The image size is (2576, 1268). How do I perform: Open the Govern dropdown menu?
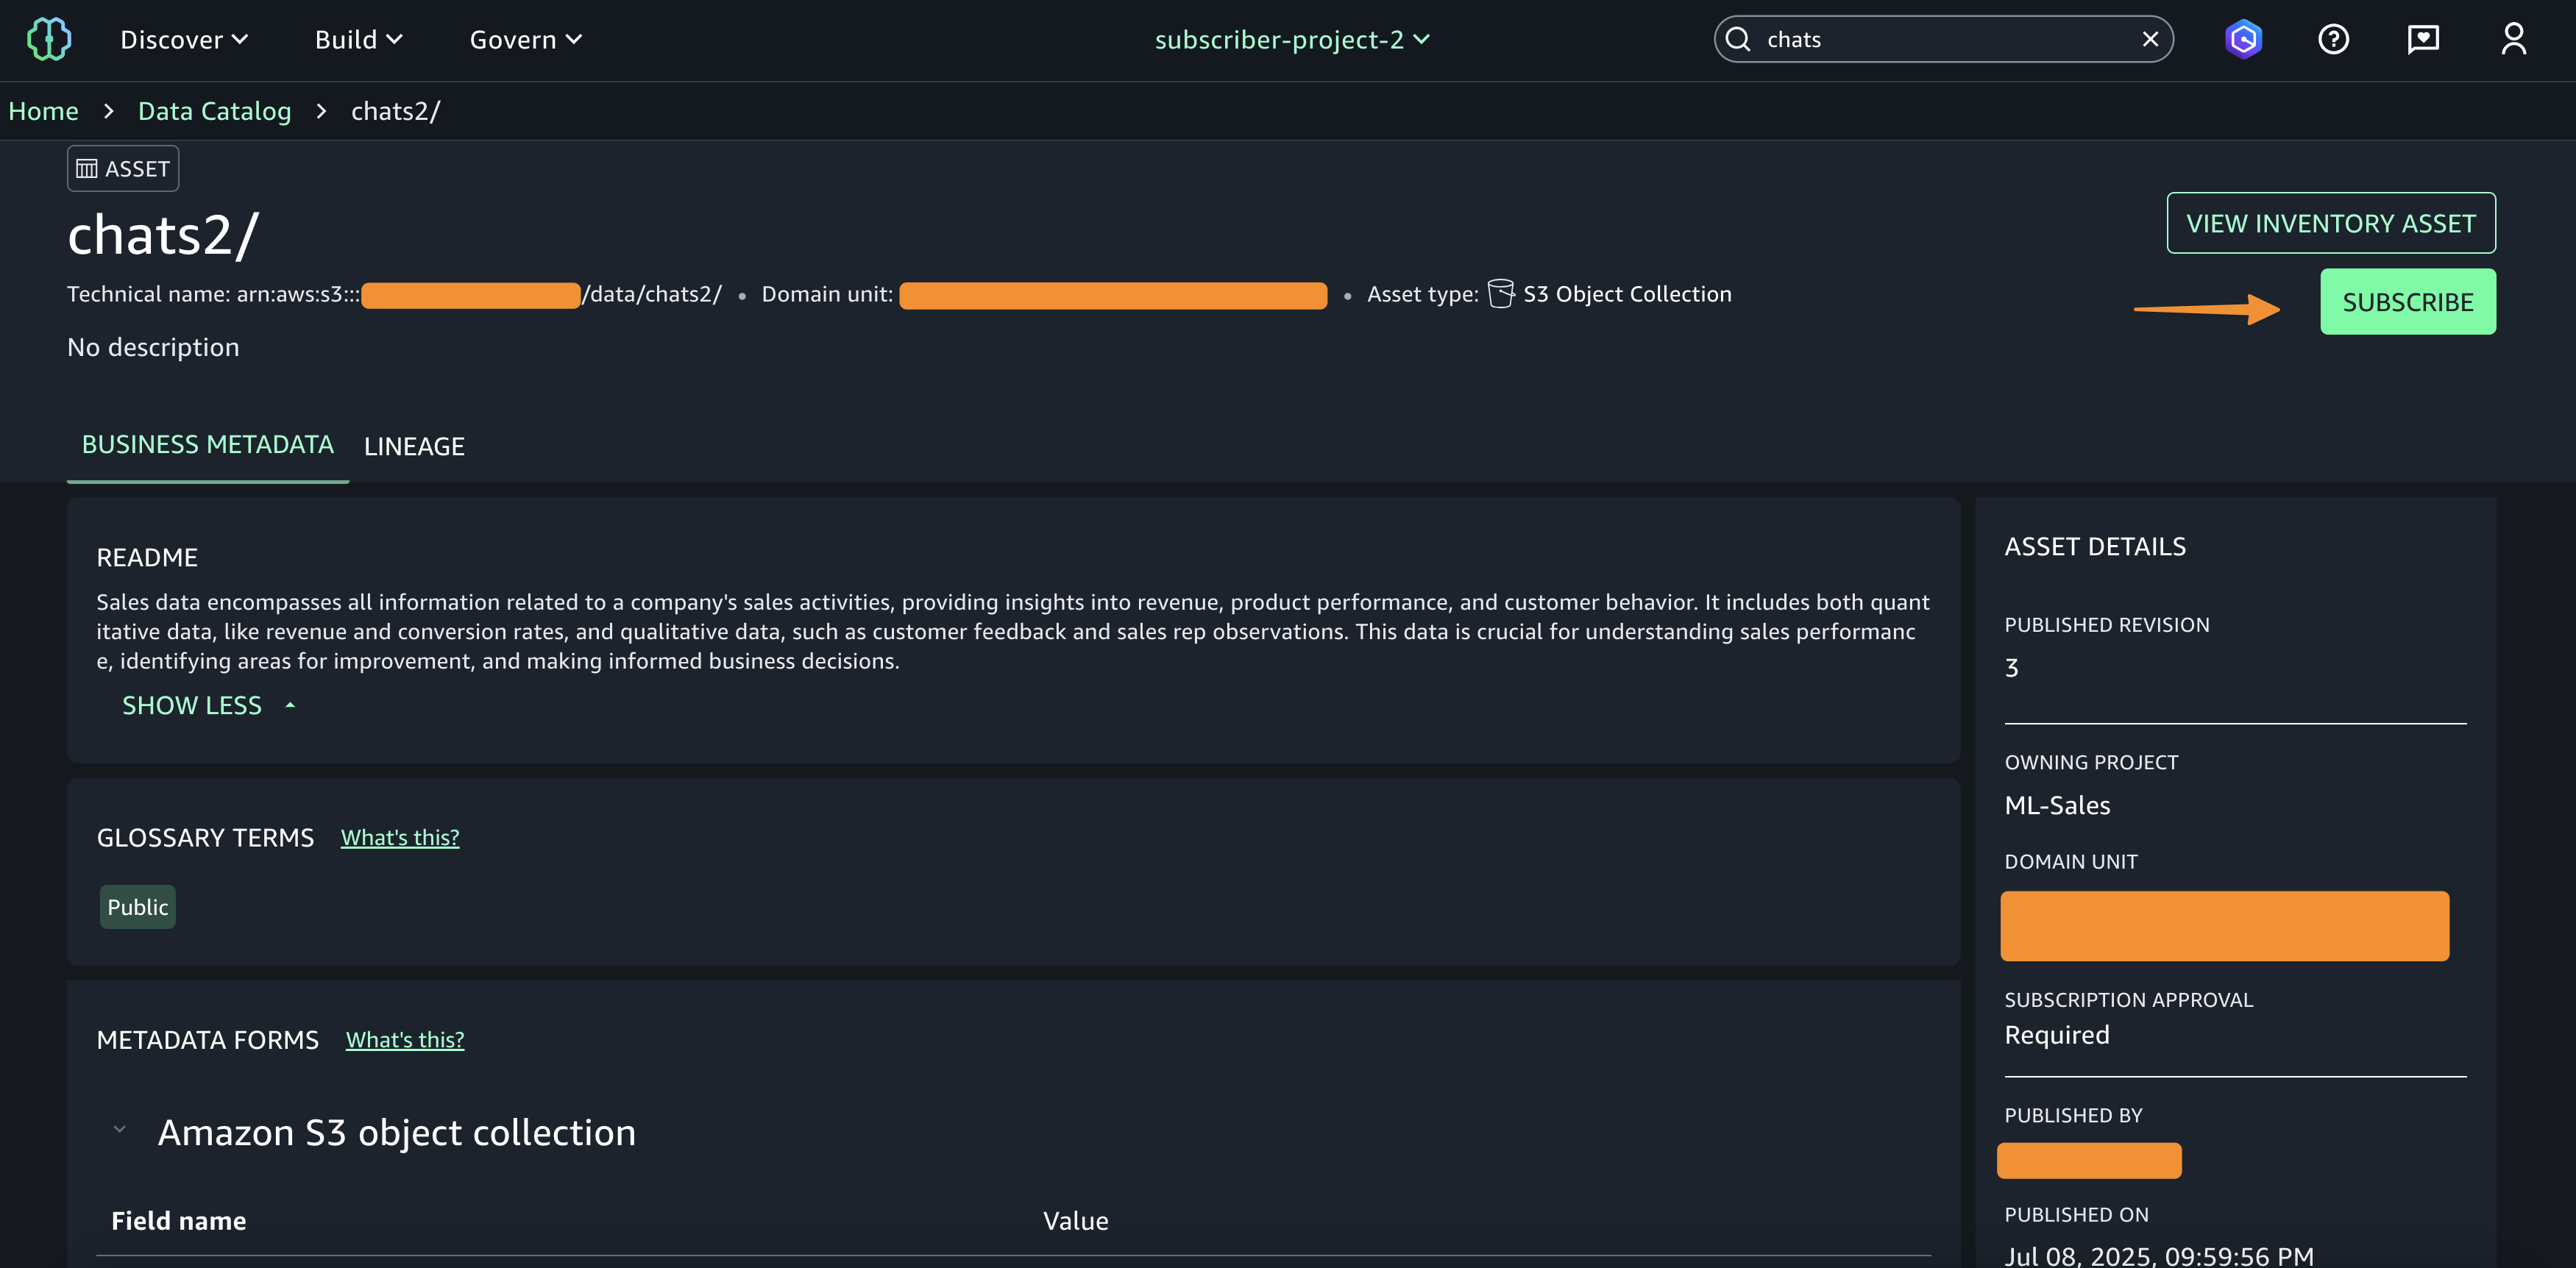525,40
